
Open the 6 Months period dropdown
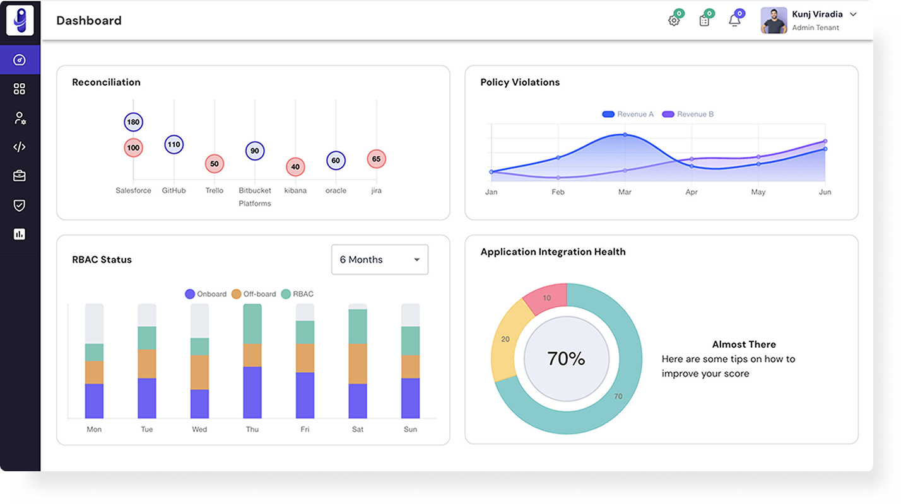point(379,260)
